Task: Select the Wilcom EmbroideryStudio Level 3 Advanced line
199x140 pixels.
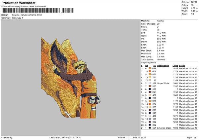Action: point(24,7)
